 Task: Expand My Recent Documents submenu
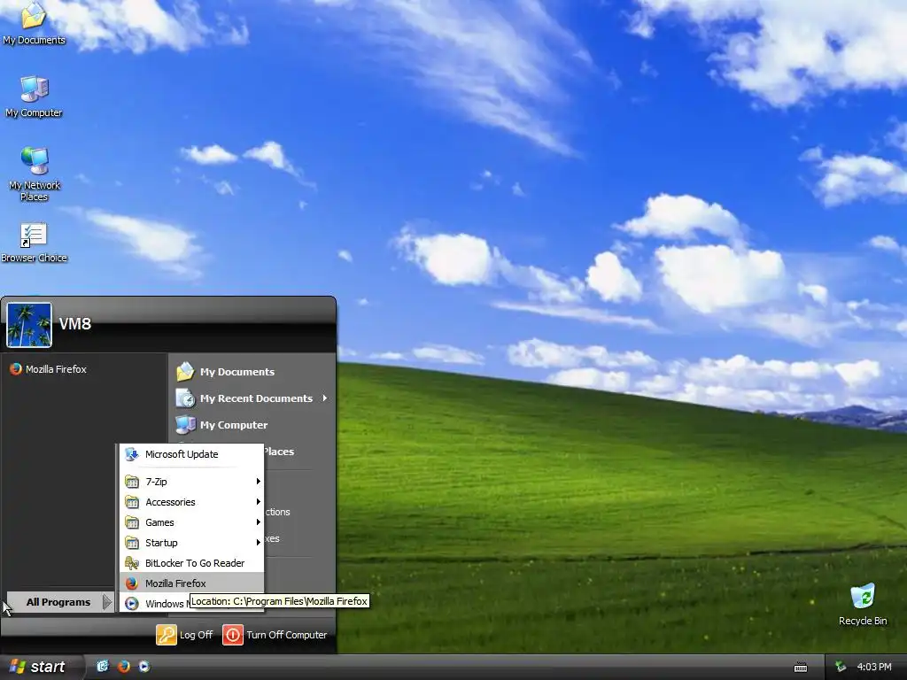(252, 398)
